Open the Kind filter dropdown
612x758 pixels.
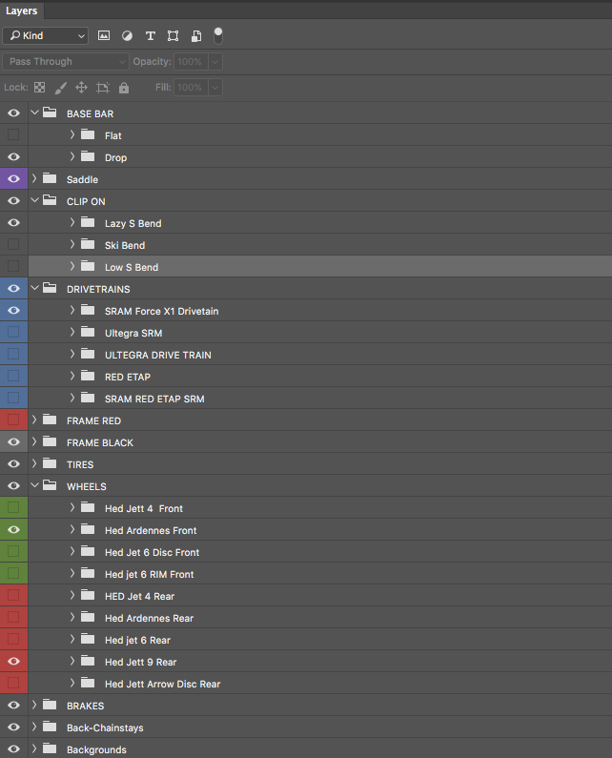click(46, 36)
